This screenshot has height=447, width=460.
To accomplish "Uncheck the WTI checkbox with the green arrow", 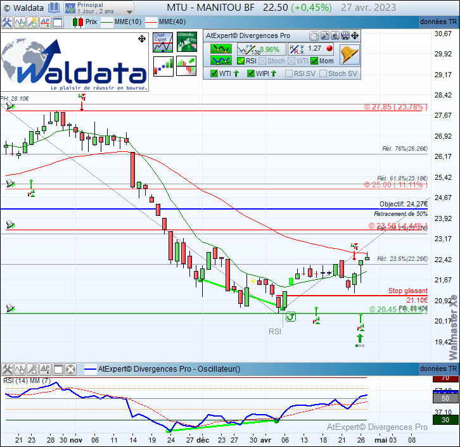I will [214, 73].
